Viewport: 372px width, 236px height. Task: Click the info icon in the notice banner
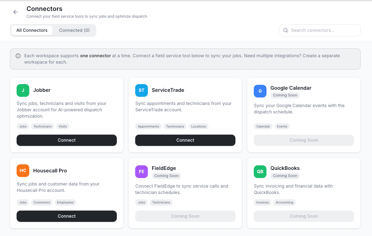[x=18, y=55]
